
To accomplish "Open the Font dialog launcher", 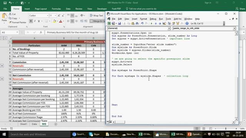I will coord(64,27).
